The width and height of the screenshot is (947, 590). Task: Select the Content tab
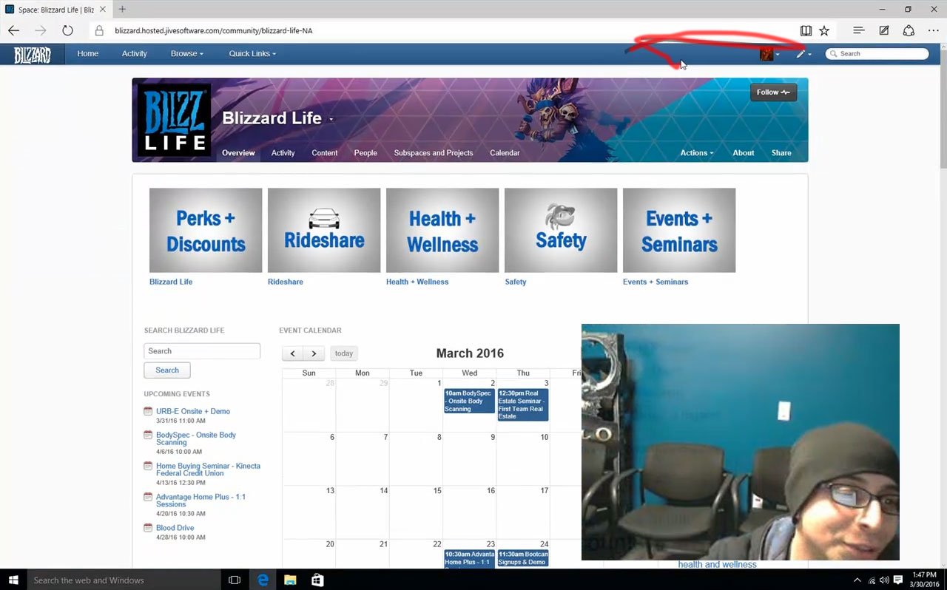[x=324, y=153]
